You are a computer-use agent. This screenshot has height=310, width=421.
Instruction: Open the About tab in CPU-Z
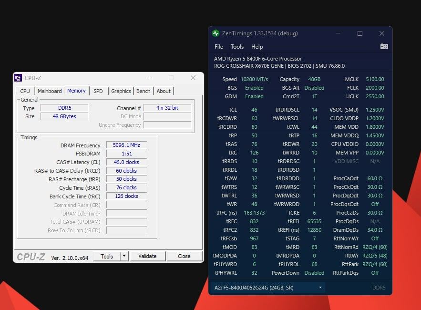pos(164,91)
